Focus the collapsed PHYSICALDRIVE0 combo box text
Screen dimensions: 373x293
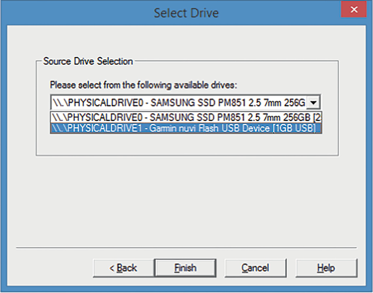coord(178,103)
